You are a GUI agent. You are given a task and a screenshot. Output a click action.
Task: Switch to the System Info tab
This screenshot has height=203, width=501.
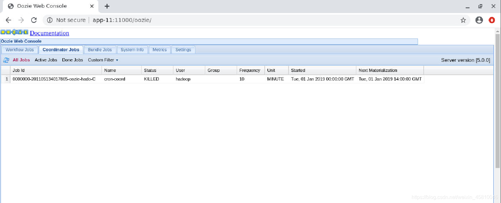click(132, 50)
